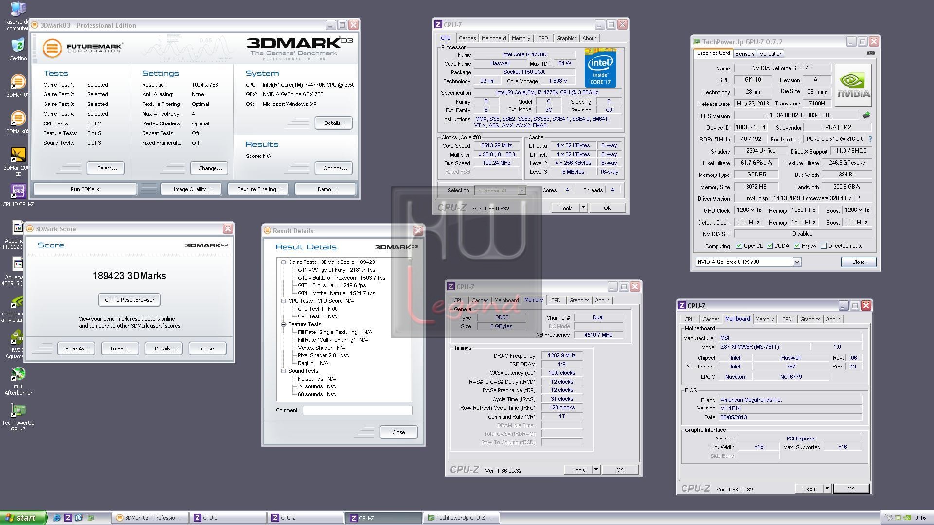
Task: Collapse the Game Tests tree node
Action: (283, 262)
